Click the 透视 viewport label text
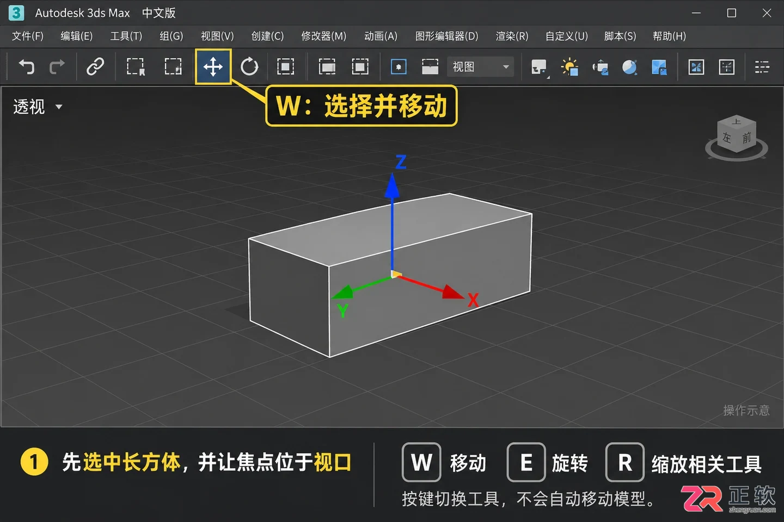784x522 pixels. [29, 107]
